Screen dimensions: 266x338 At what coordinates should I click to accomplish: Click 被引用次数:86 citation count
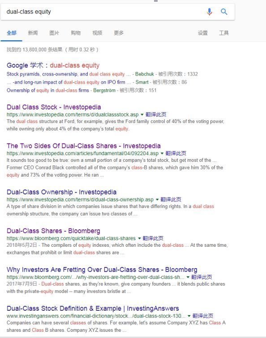pyautogui.click(x=170, y=82)
